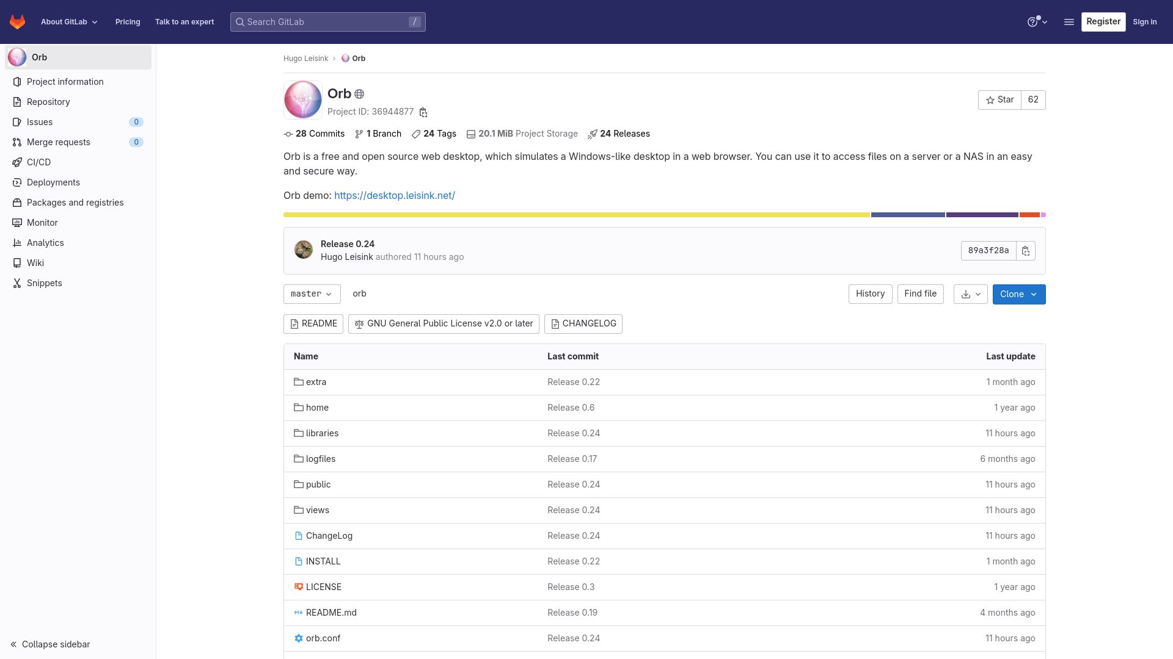Open Issues in sidebar
Image resolution: width=1173 pixels, height=659 pixels.
78,122
